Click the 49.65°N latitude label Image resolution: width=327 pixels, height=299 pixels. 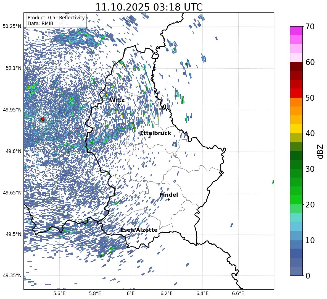tap(12, 193)
